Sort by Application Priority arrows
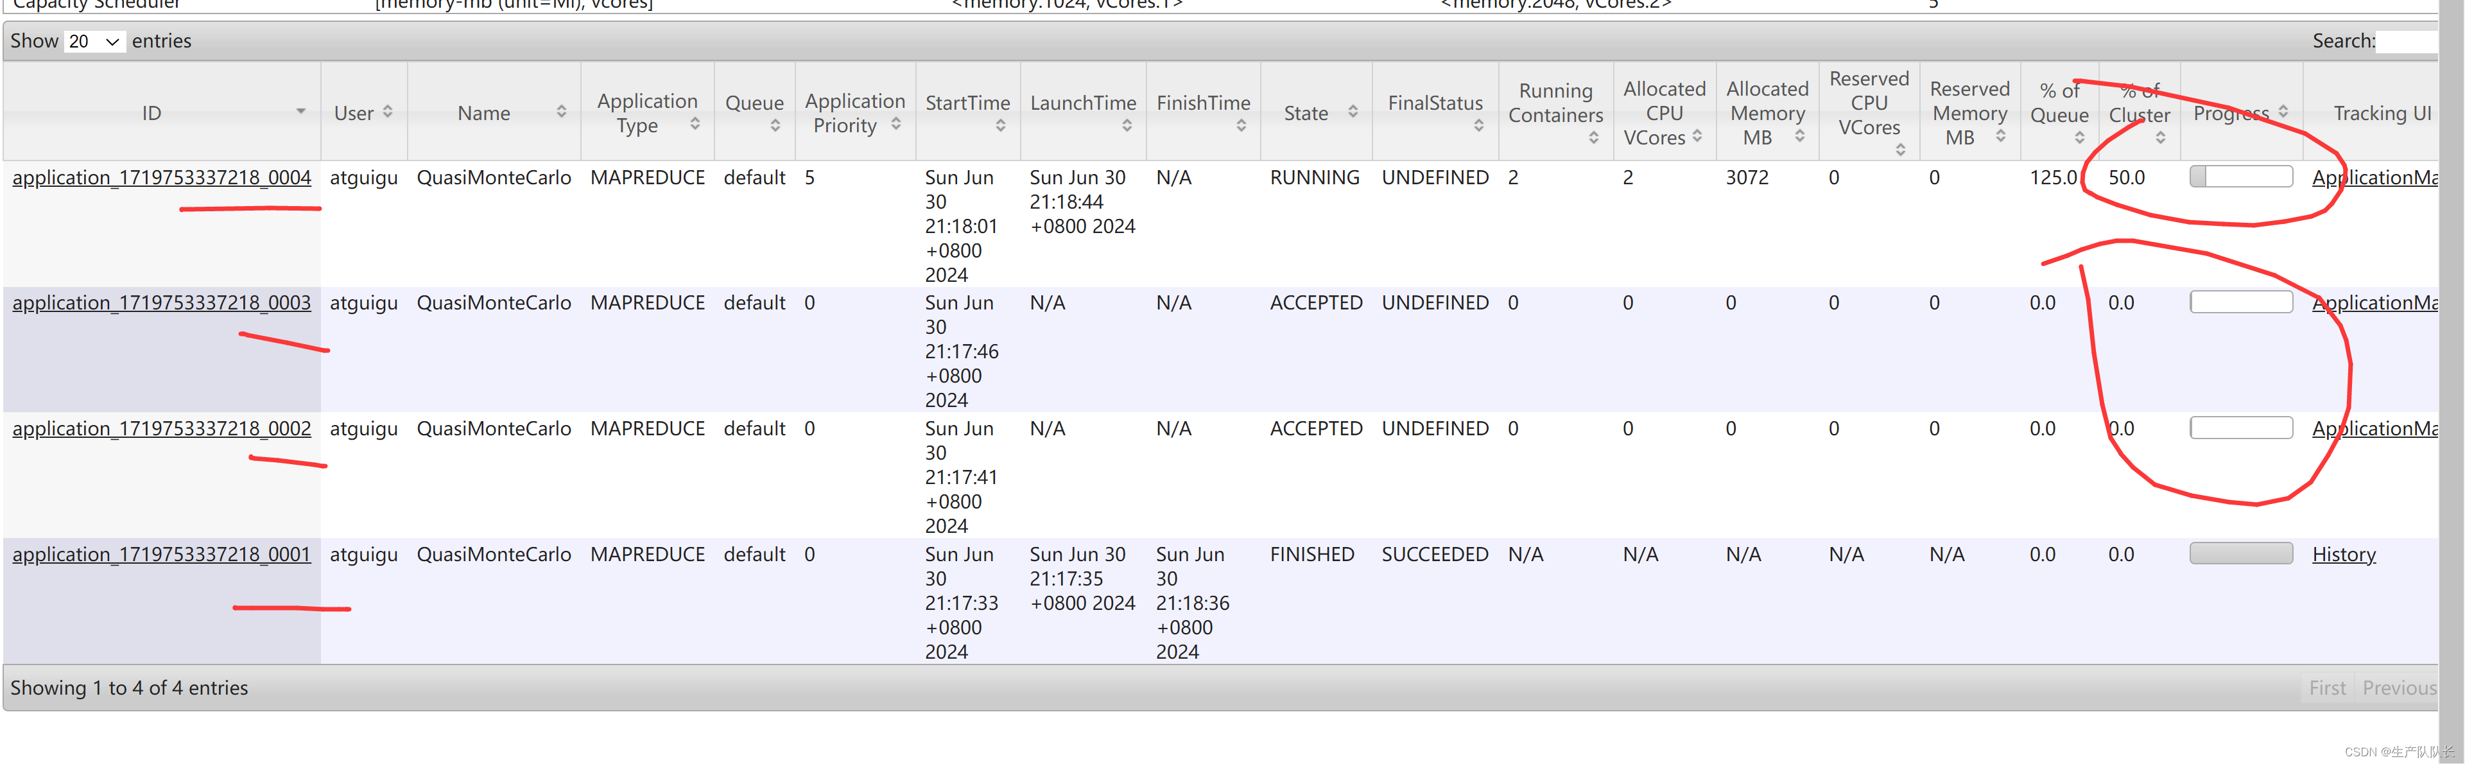The height and width of the screenshot is (764, 2465). click(895, 125)
